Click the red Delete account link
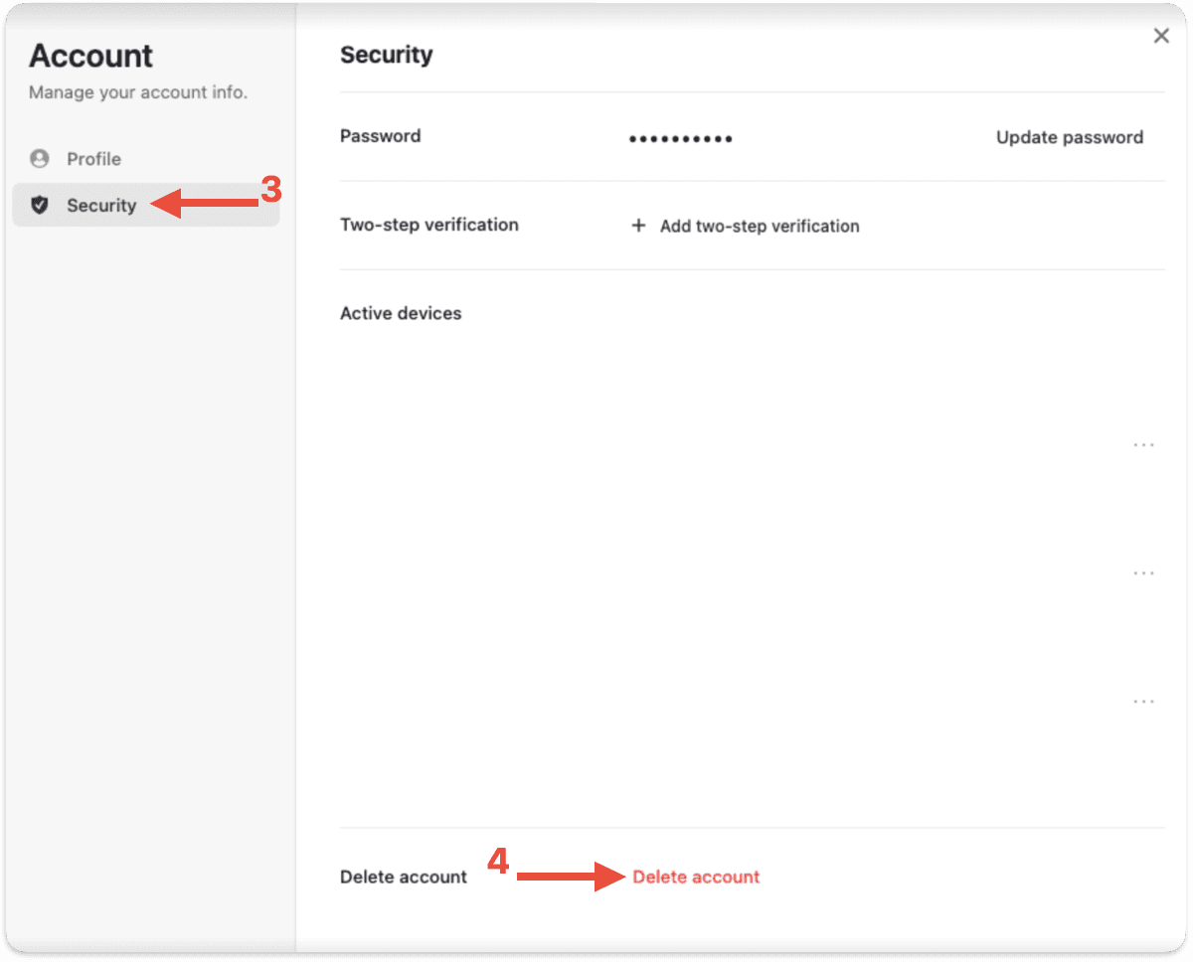This screenshot has width=1193, height=962. [696, 877]
